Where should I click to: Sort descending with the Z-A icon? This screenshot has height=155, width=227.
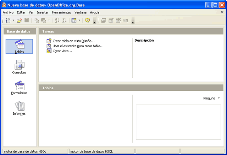pyautogui.click(x=65, y=20)
